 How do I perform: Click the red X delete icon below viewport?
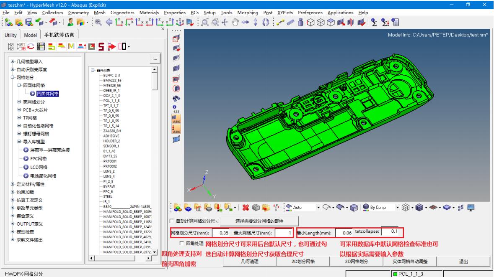pyautogui.click(x=246, y=207)
